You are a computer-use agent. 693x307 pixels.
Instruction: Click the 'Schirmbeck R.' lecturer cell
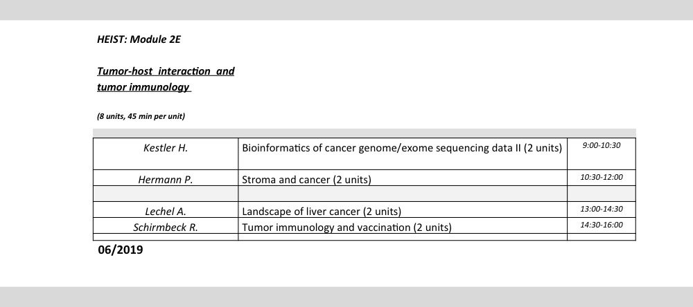tap(166, 227)
